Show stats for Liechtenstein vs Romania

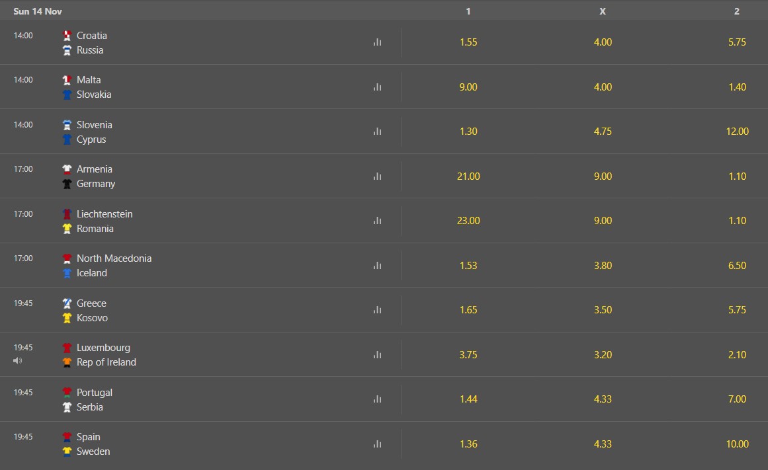click(377, 220)
